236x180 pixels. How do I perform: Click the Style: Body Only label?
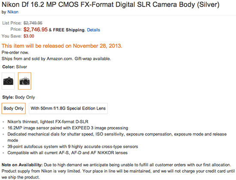[x=18, y=97]
